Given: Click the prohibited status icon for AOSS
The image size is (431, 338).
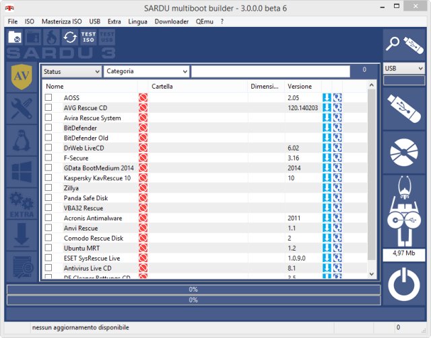Looking at the screenshot, I should [x=143, y=97].
